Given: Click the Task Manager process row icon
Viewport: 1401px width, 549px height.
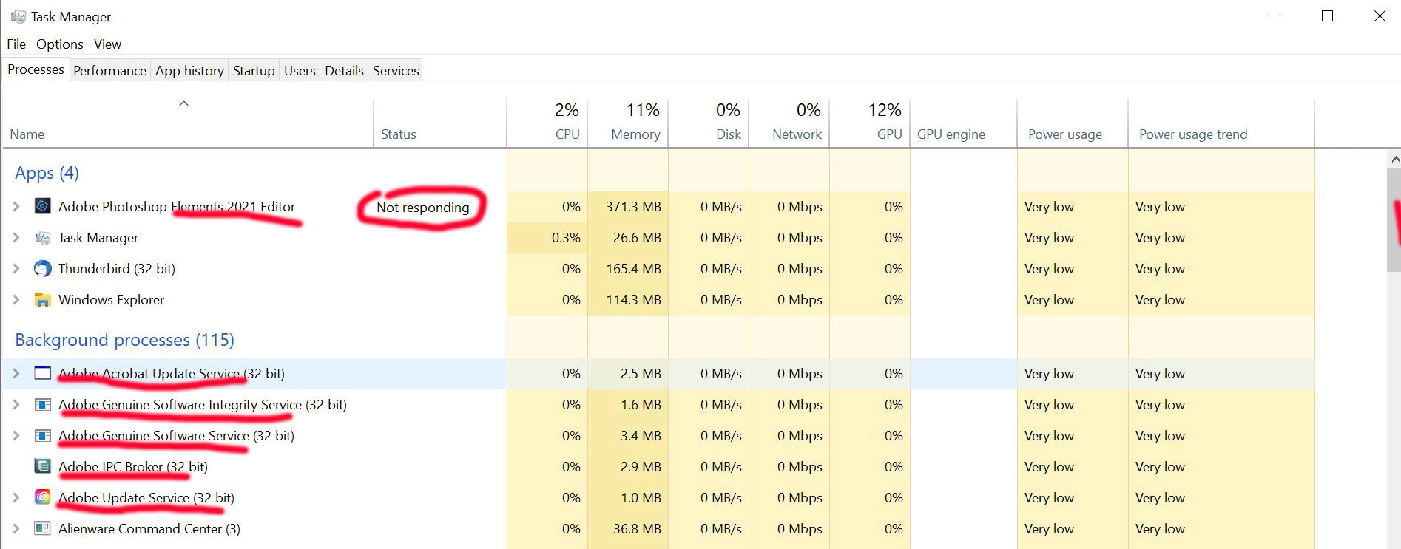Looking at the screenshot, I should tap(43, 238).
